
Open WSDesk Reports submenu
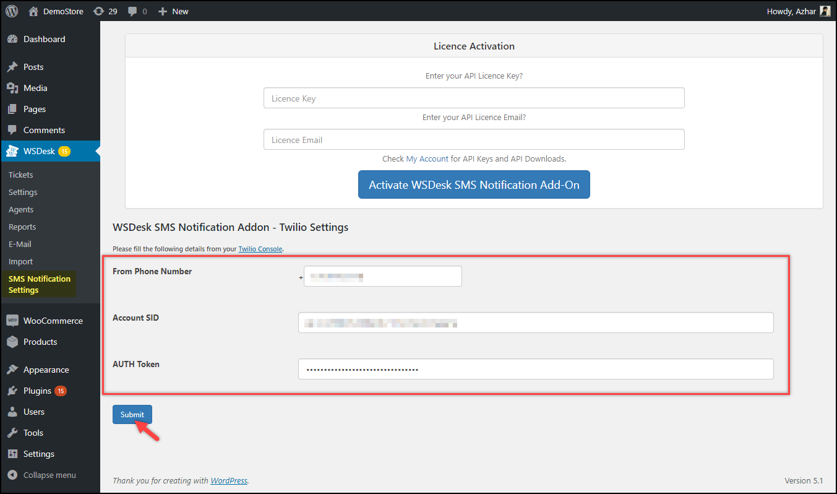click(22, 227)
